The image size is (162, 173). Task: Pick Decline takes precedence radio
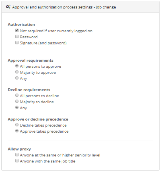(17, 125)
